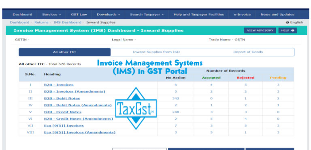
Task: Open the B2B - Debit Notes link
Action: coord(62,99)
